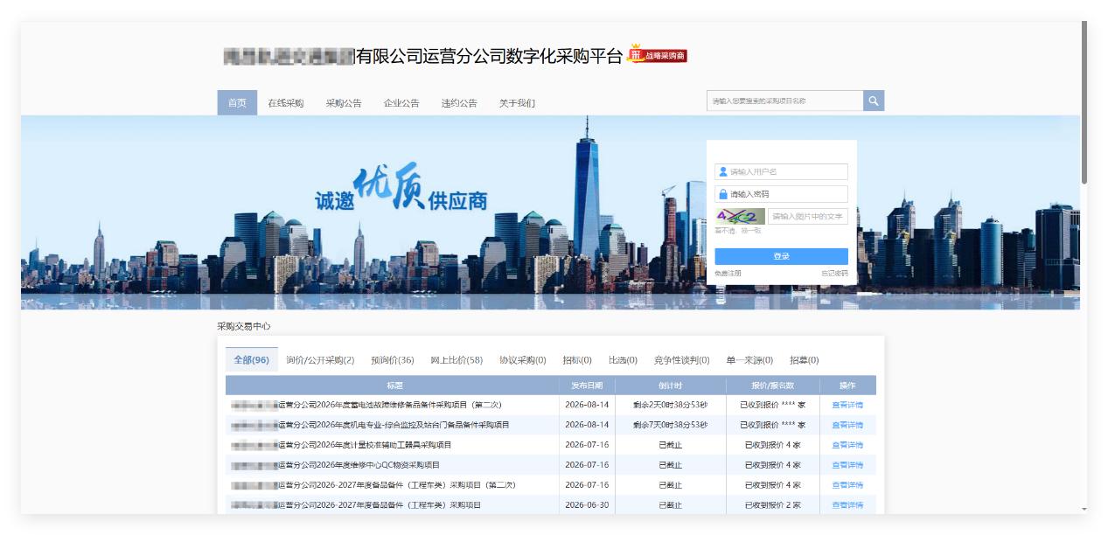Viewport: 1108px width, 535px height.
Task: Click the 采购交易中心 section heading
Action: click(x=244, y=326)
